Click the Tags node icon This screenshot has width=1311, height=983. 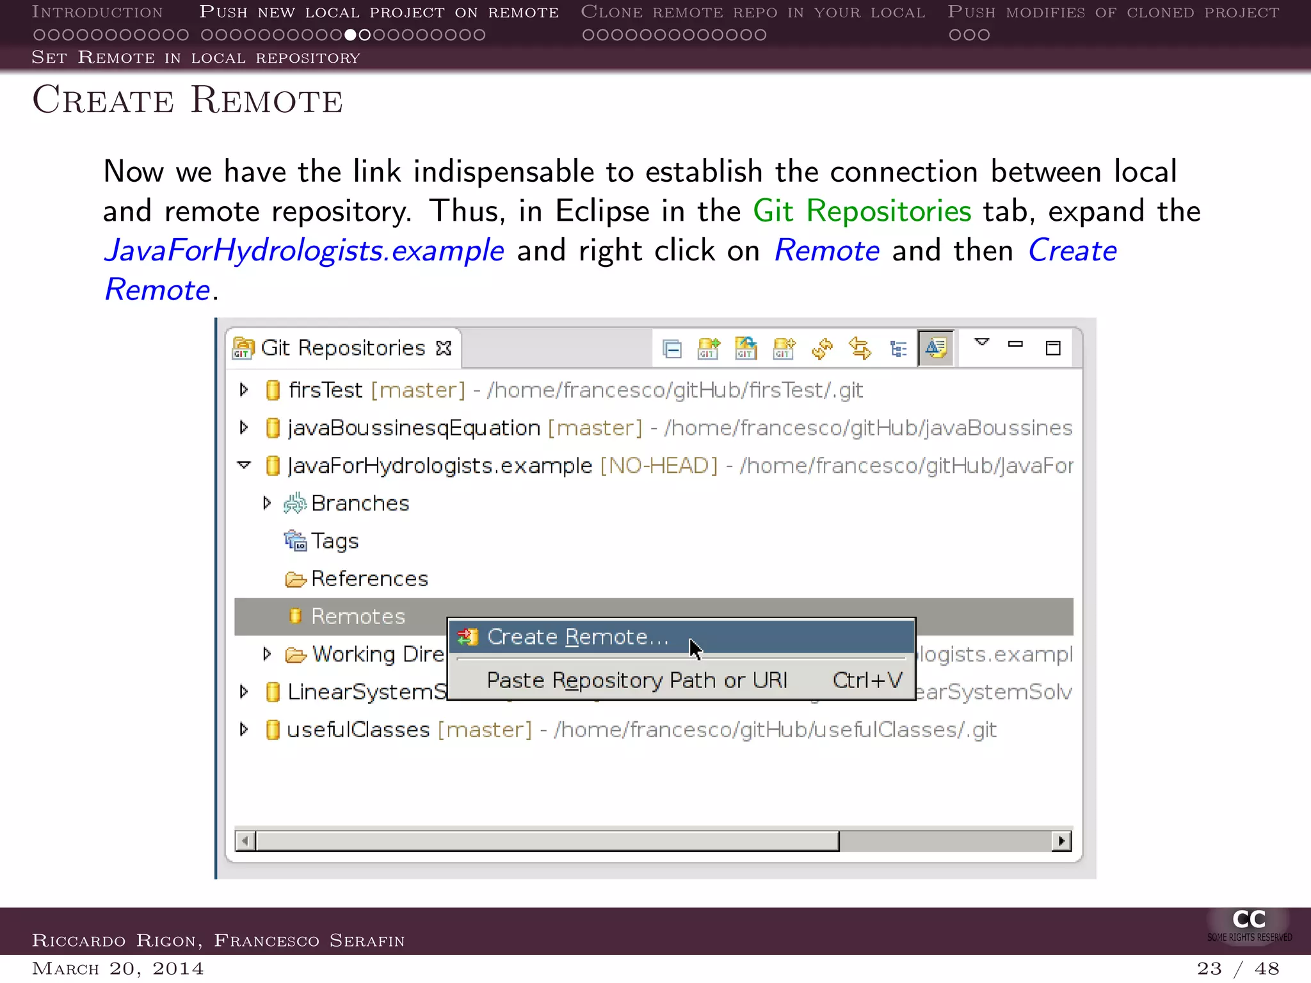pos(295,541)
